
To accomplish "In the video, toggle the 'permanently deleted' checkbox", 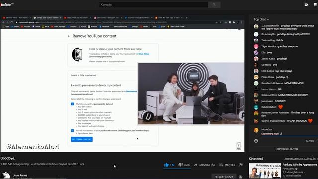I will tap(72, 104).
